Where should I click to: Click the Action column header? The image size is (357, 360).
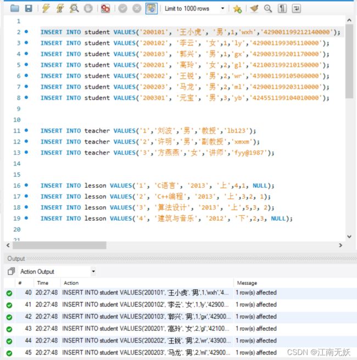click(x=71, y=283)
